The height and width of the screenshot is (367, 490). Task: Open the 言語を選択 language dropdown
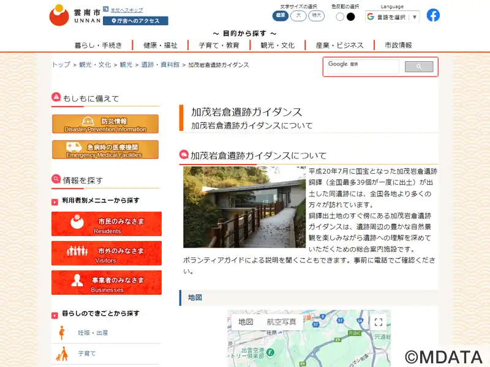click(x=392, y=17)
